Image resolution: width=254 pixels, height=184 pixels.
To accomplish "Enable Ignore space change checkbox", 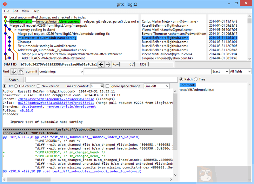I will tap(108, 86).
